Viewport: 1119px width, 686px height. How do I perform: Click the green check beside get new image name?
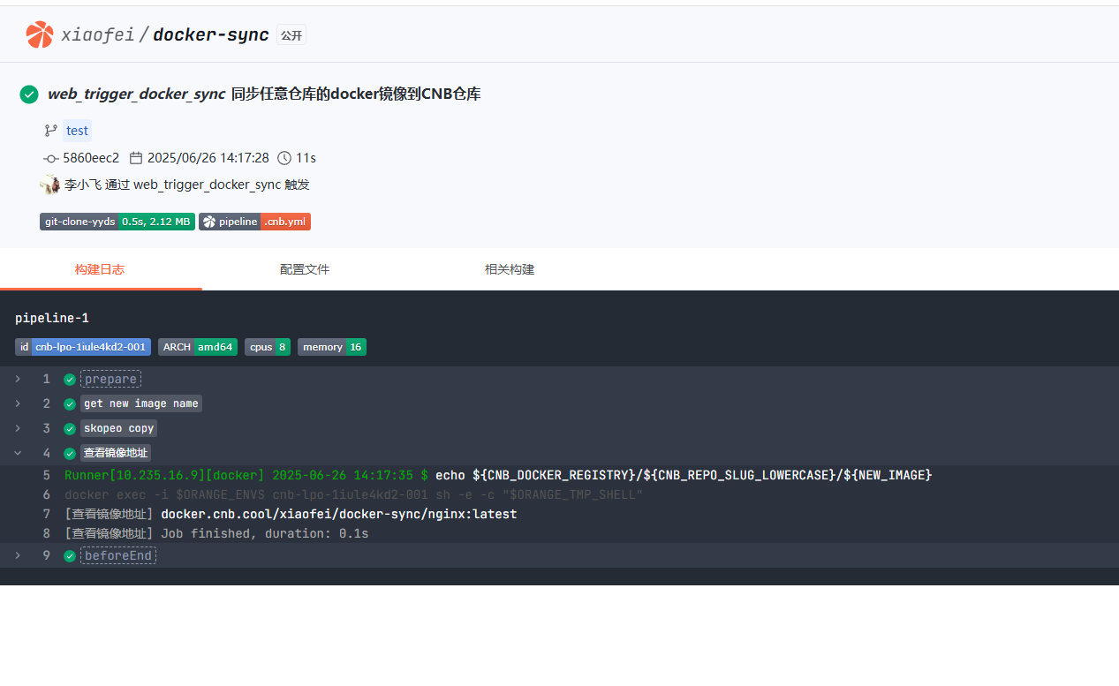click(x=70, y=404)
